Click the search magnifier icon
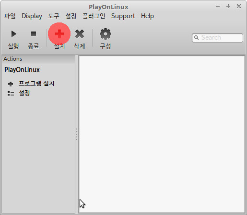Image resolution: width=247 pixels, height=215 pixels. tap(197, 38)
